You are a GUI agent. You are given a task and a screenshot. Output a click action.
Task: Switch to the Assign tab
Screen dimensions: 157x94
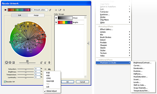(x=36, y=15)
